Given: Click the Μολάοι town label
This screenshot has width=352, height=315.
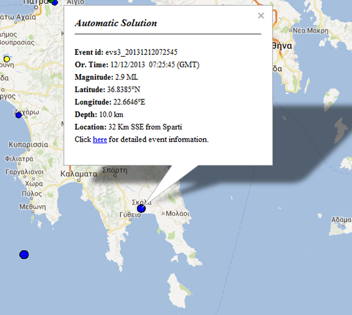Looking at the screenshot, I should pyautogui.click(x=178, y=213).
